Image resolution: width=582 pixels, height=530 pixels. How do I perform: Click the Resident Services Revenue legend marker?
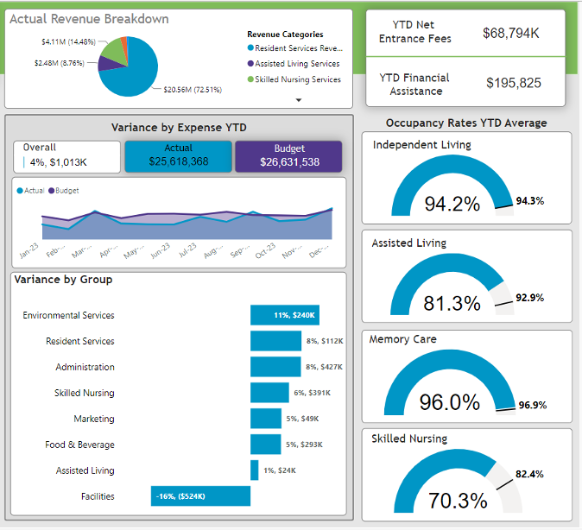point(250,48)
